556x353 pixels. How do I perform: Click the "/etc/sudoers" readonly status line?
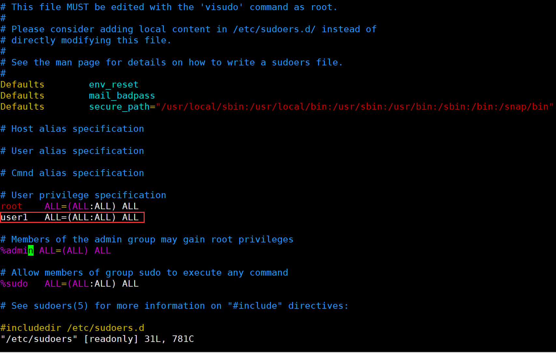pos(97,339)
